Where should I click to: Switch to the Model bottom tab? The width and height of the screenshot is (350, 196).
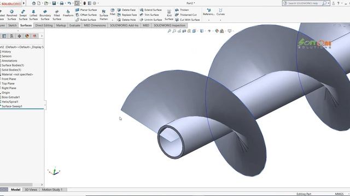(16, 189)
